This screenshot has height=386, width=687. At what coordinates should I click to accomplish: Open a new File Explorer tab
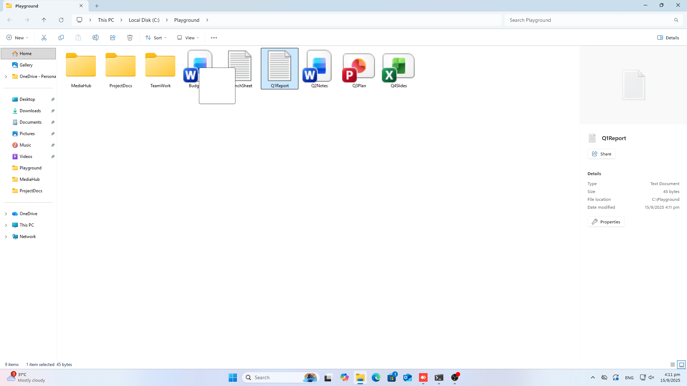(x=97, y=6)
